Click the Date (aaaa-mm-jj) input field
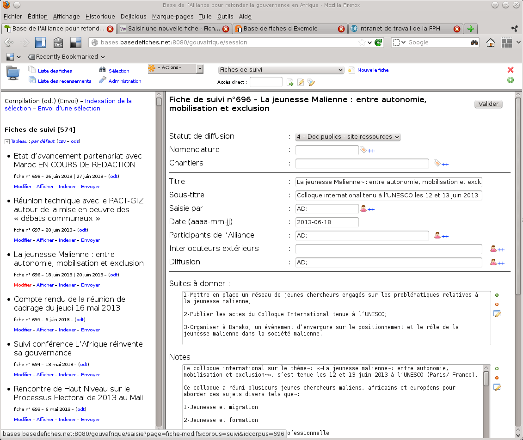523x440 pixels. (x=327, y=222)
